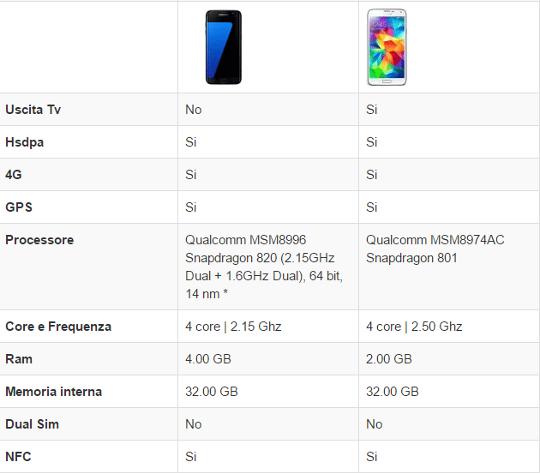
Task: Click the NFC row label
Action: pyautogui.click(x=18, y=457)
